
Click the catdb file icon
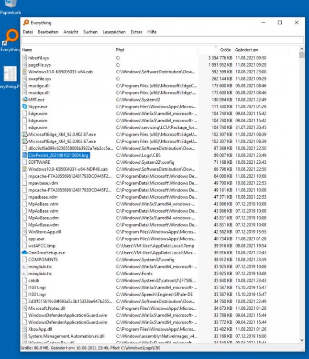[25, 280]
